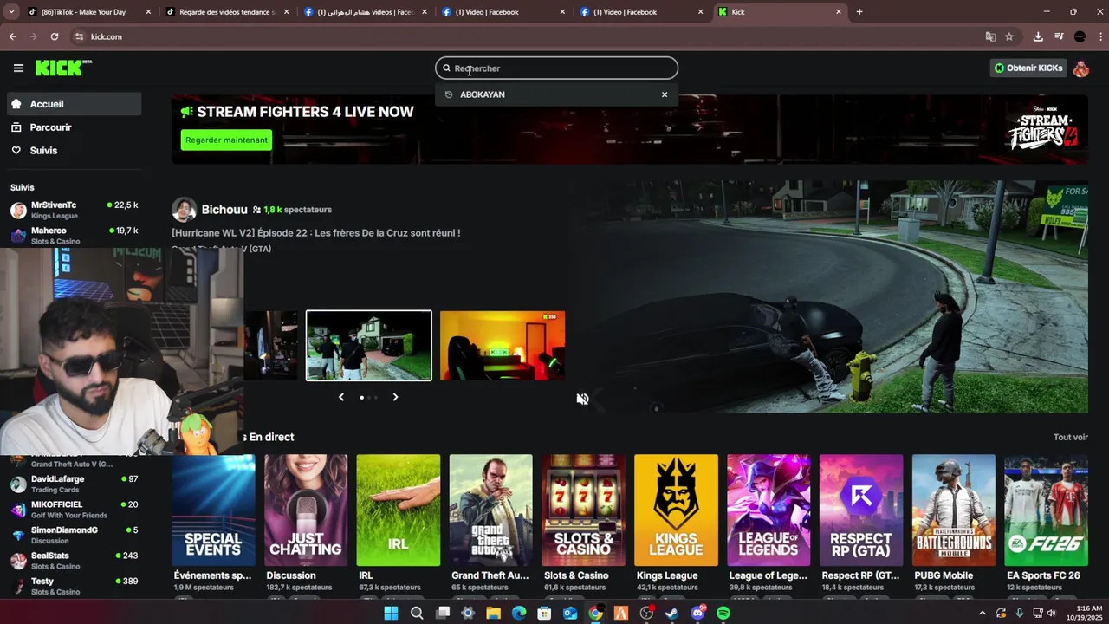Open Maherco followed channel
Viewport: 1109px width, 624px height.
[74, 235]
